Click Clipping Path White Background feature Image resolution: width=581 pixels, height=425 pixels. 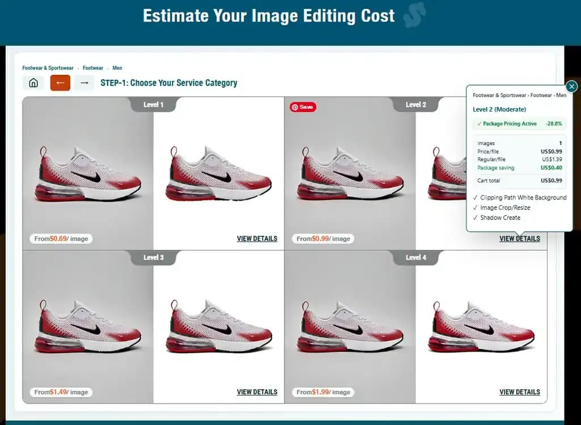point(520,197)
